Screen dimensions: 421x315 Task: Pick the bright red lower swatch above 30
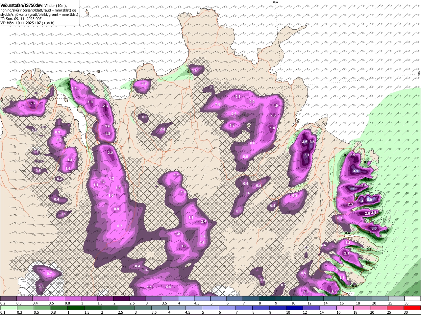pos(412,308)
